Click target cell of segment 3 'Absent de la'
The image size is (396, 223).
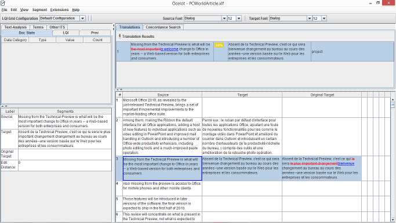[242, 168]
